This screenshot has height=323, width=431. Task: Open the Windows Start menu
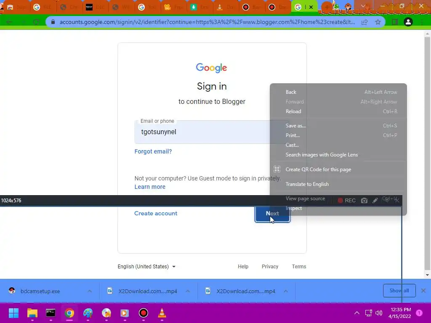(13, 313)
